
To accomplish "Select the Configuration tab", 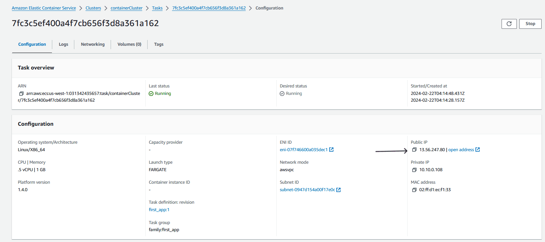I will pyautogui.click(x=32, y=44).
